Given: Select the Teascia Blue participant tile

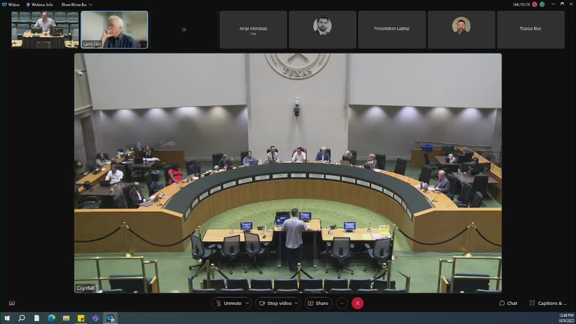Looking at the screenshot, I should coord(531,30).
